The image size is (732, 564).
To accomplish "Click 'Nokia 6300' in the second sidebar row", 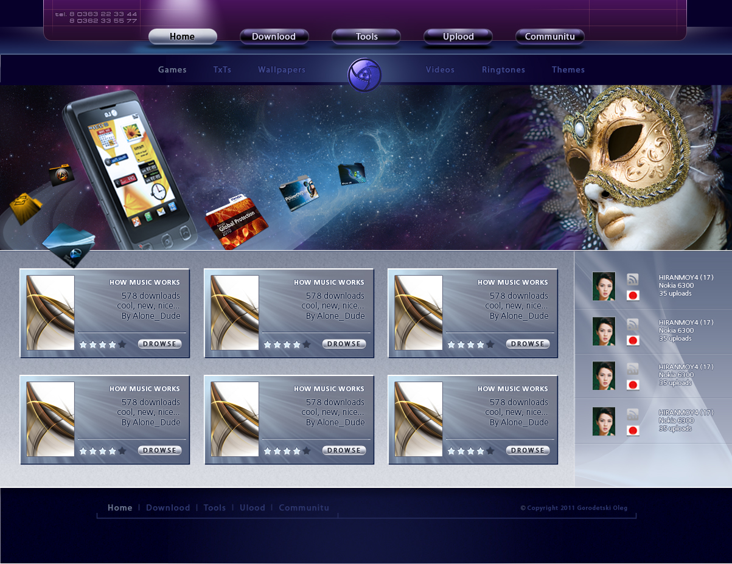I will point(676,330).
